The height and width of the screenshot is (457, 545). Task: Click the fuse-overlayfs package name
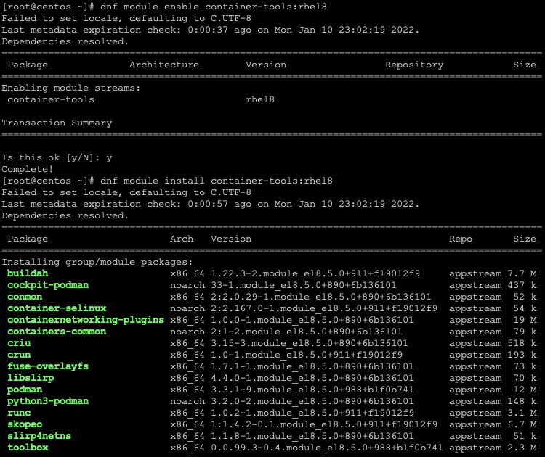click(x=48, y=366)
